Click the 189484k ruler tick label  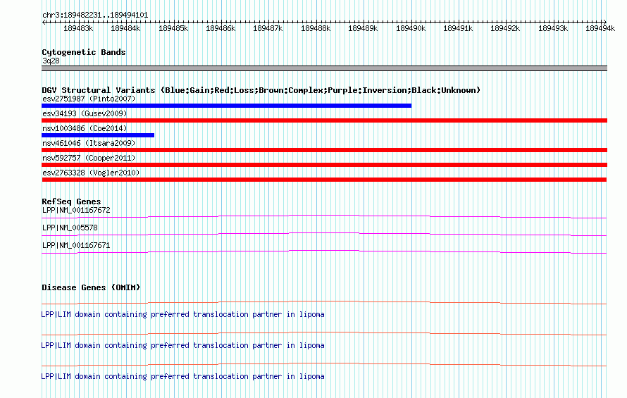[125, 28]
